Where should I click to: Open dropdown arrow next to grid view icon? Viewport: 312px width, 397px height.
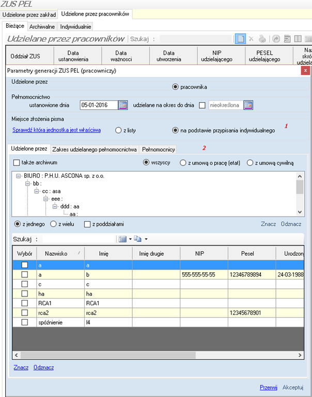pos(130,239)
